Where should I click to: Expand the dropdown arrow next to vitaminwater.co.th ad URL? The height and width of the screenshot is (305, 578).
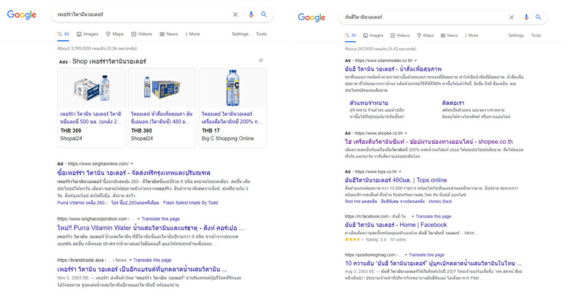tap(416, 60)
